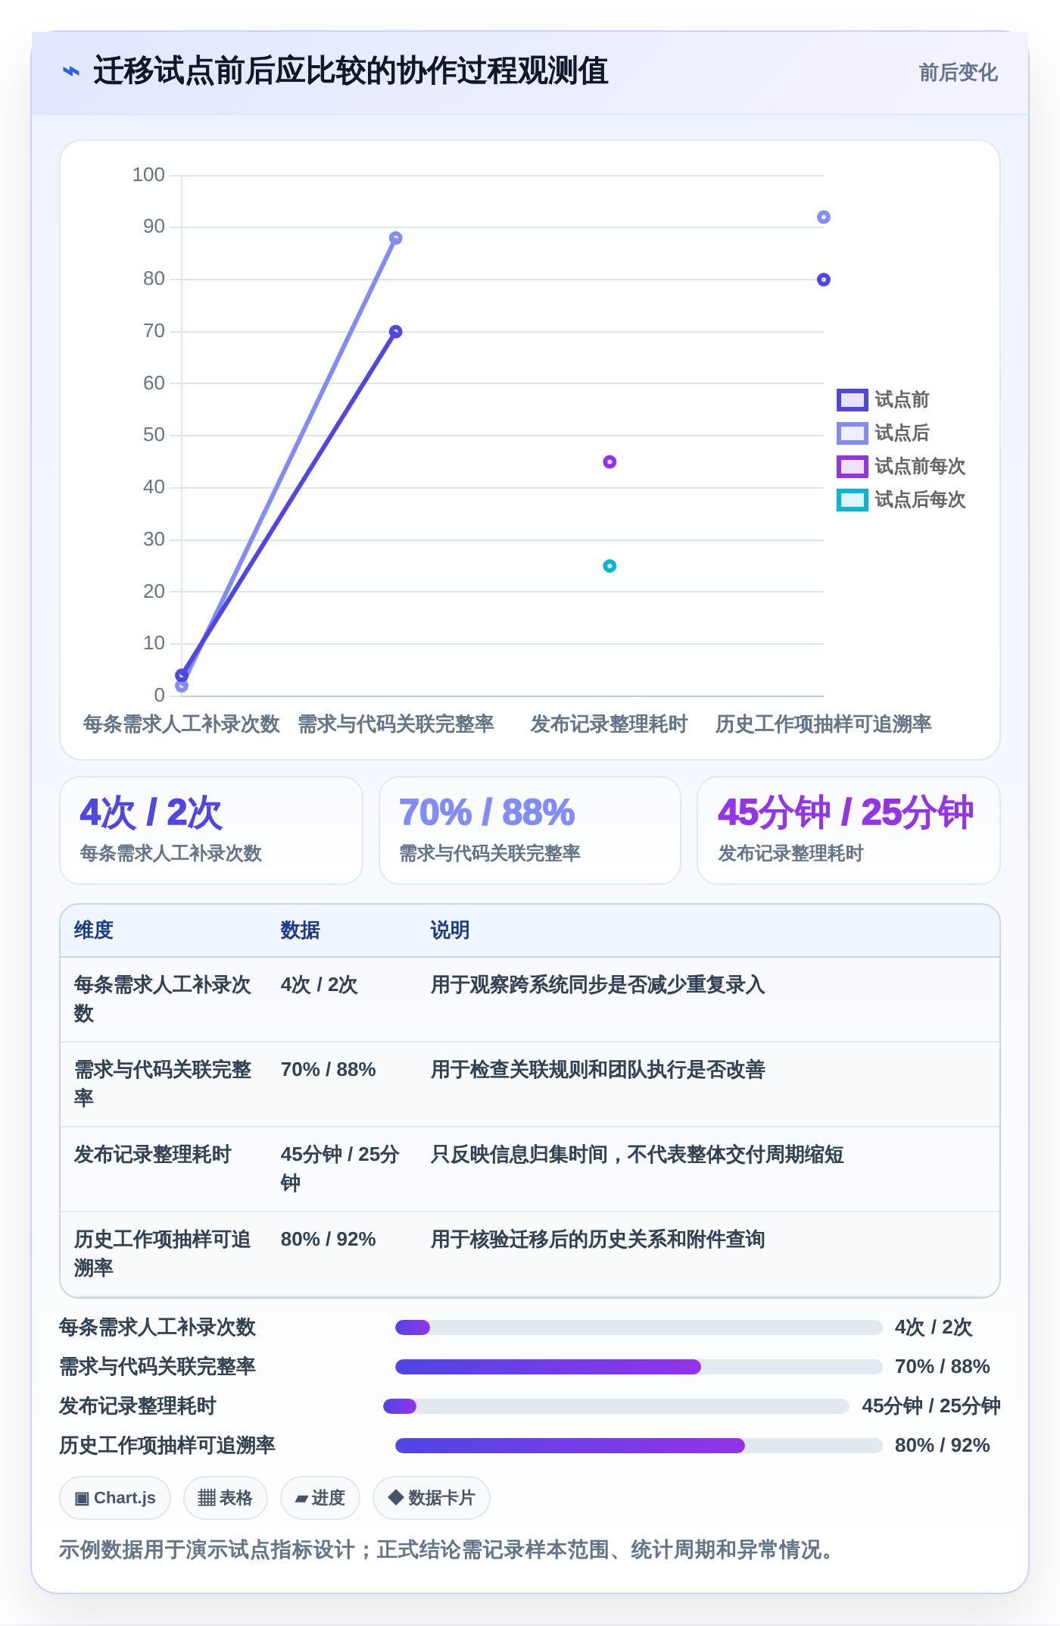Click the 数据 column header

coord(301,930)
